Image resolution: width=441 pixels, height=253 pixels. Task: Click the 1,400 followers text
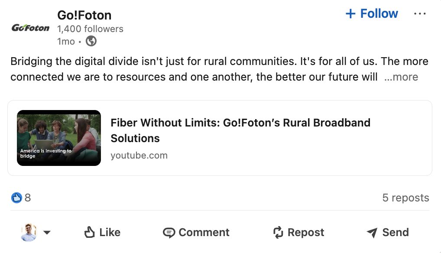coord(90,29)
